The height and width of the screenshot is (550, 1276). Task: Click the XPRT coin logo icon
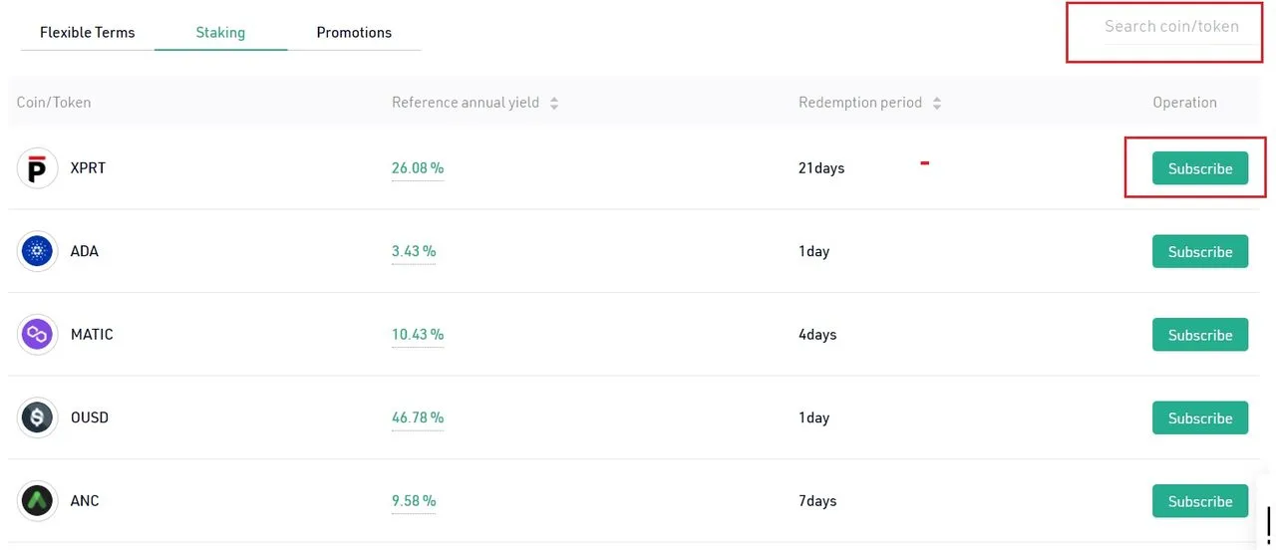tap(38, 168)
